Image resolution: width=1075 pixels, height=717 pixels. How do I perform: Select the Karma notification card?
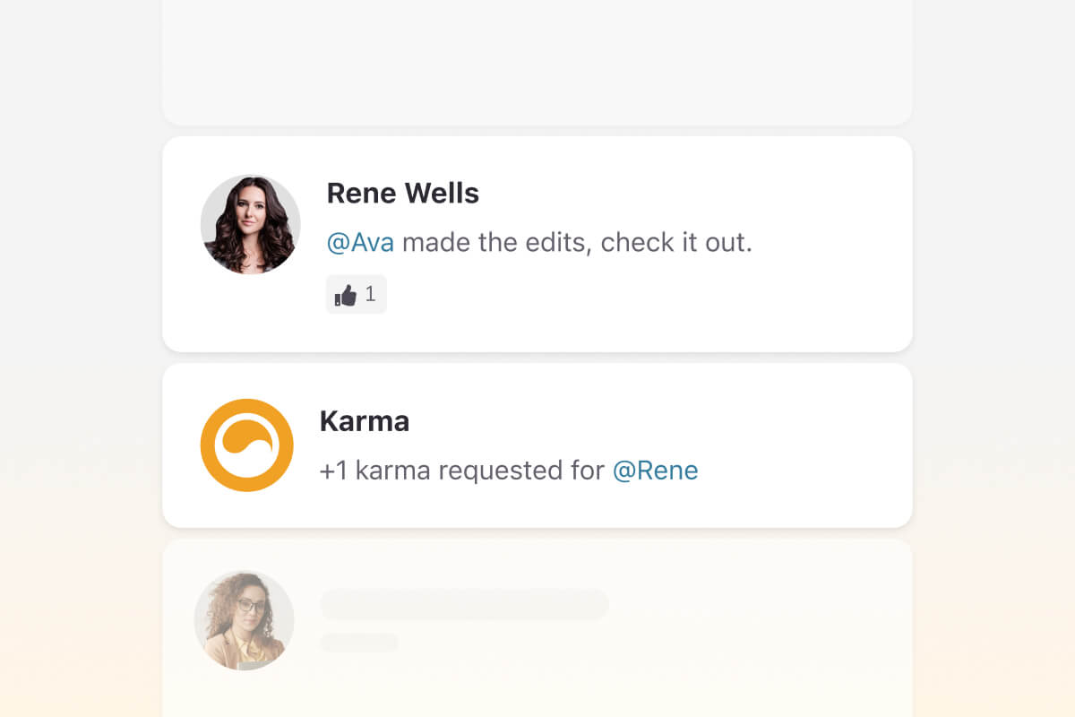537,445
